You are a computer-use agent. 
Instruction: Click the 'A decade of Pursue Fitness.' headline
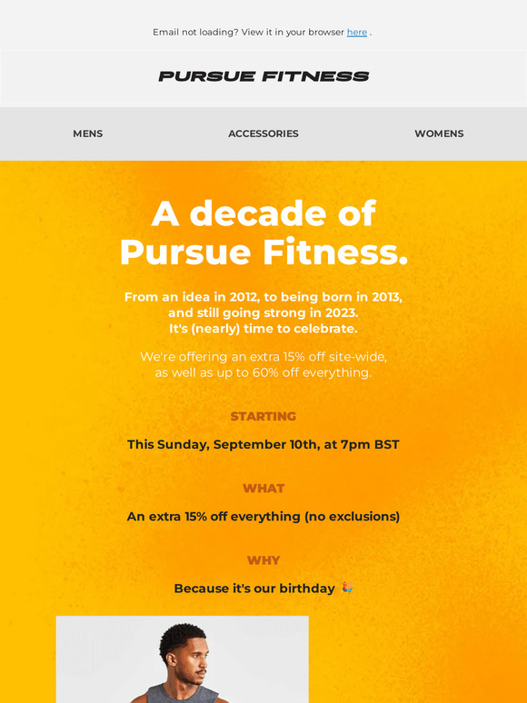(263, 233)
